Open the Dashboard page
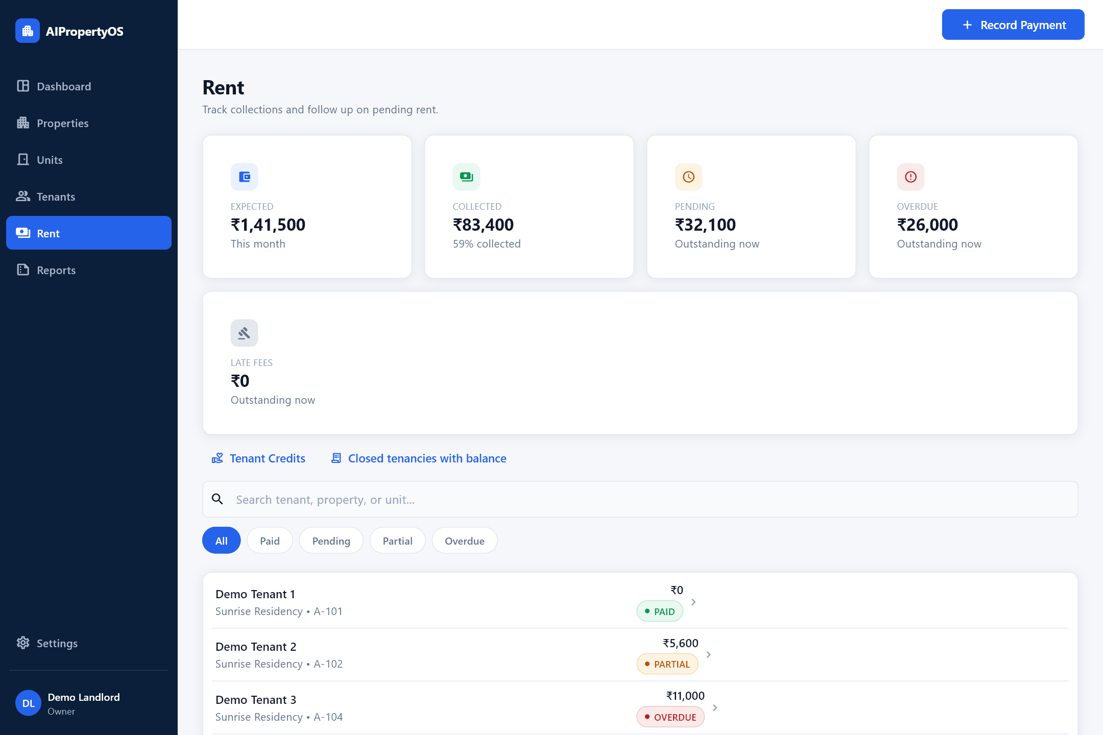The height and width of the screenshot is (735, 1103). click(89, 86)
